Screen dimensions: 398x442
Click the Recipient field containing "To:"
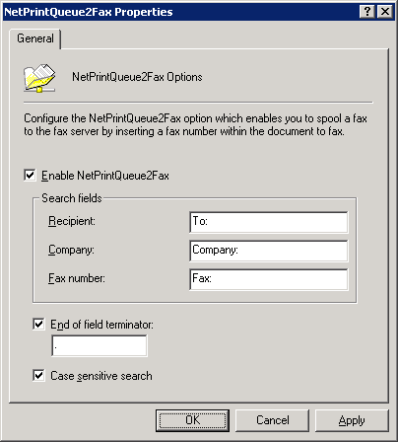[x=269, y=222]
